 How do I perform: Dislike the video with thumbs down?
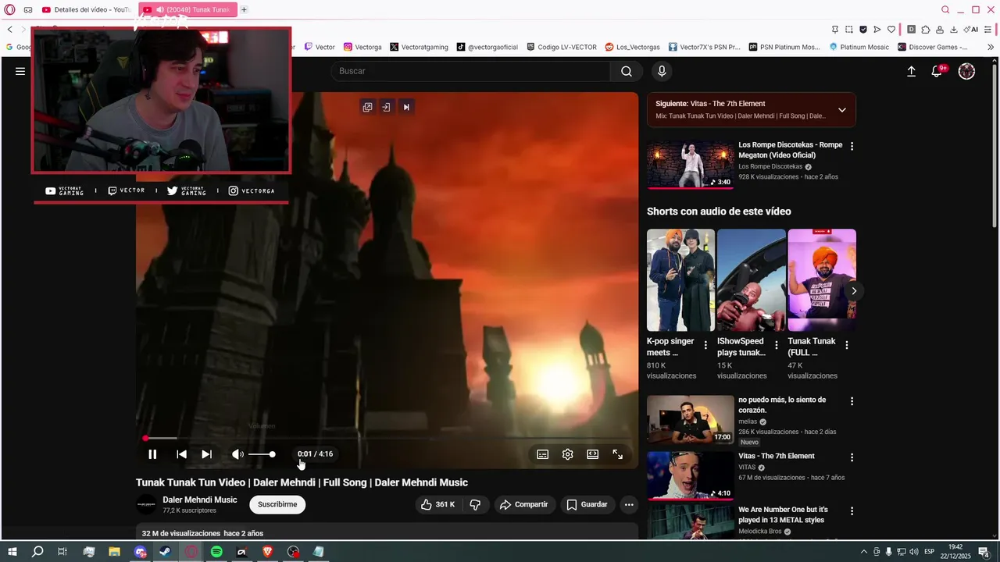[x=475, y=504]
